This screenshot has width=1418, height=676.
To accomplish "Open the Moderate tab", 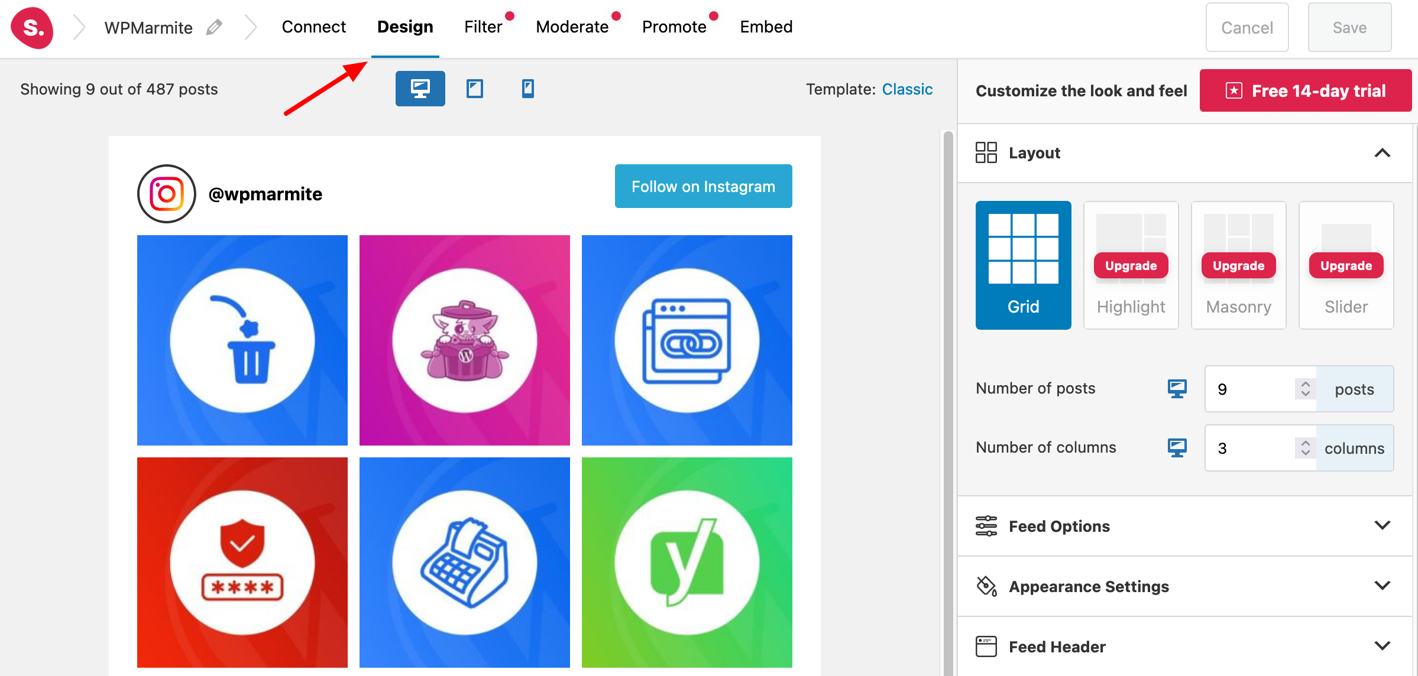I will tap(572, 27).
